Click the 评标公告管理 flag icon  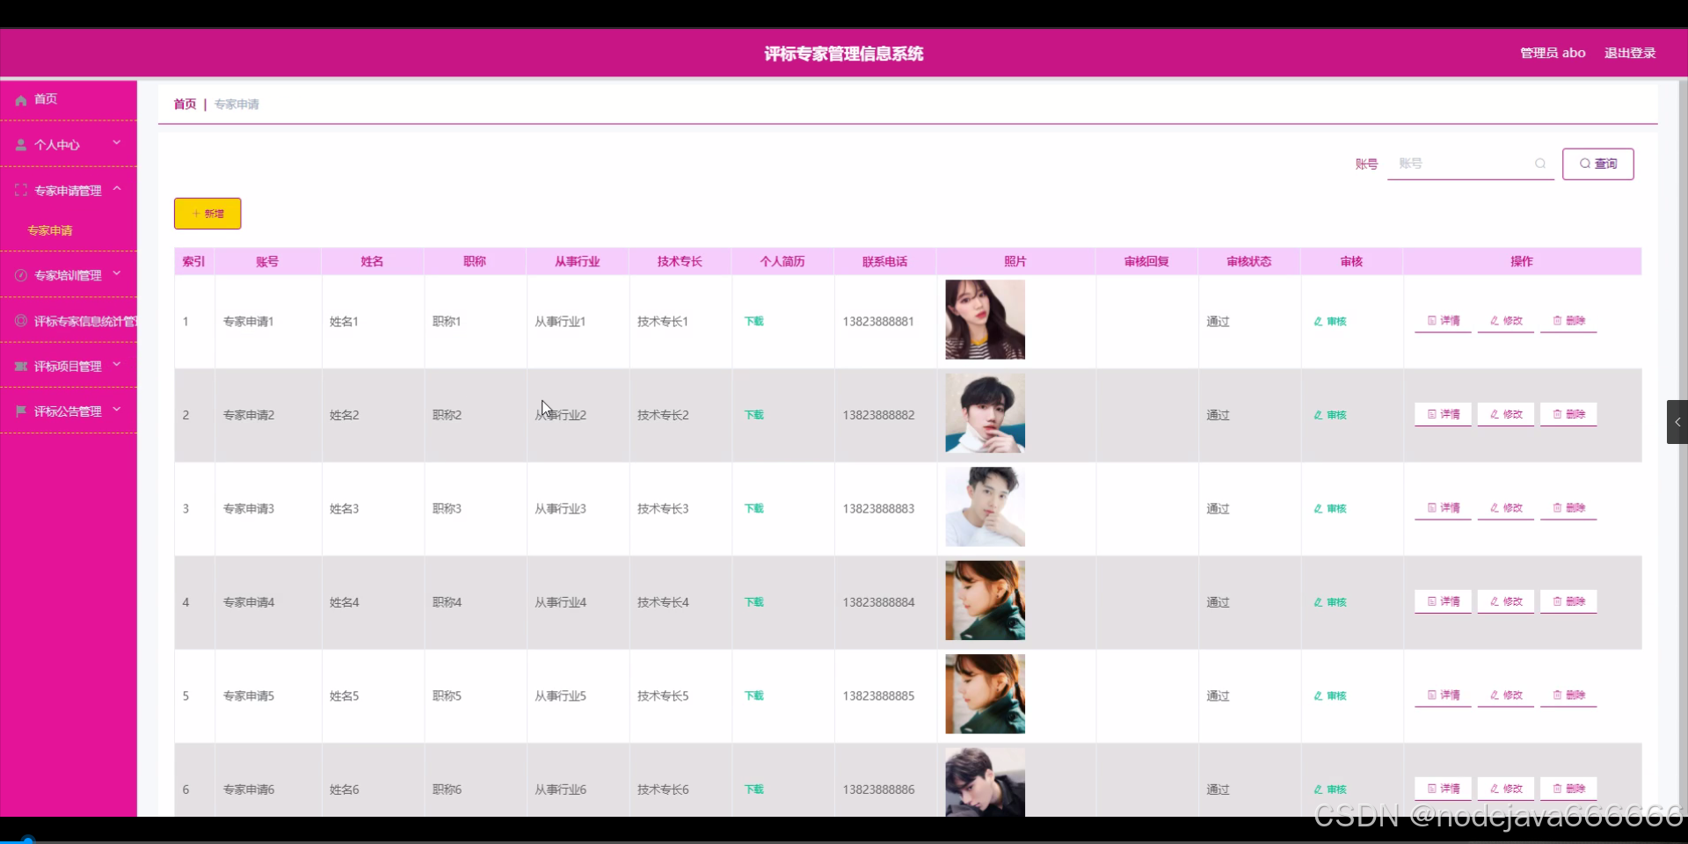(x=21, y=411)
